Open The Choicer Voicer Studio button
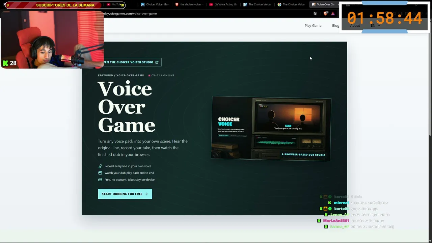 coord(132,62)
